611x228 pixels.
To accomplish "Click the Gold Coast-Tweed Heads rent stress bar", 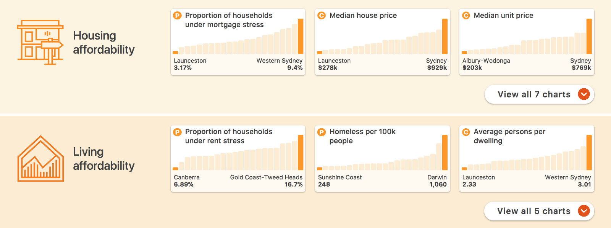I will click(301, 153).
